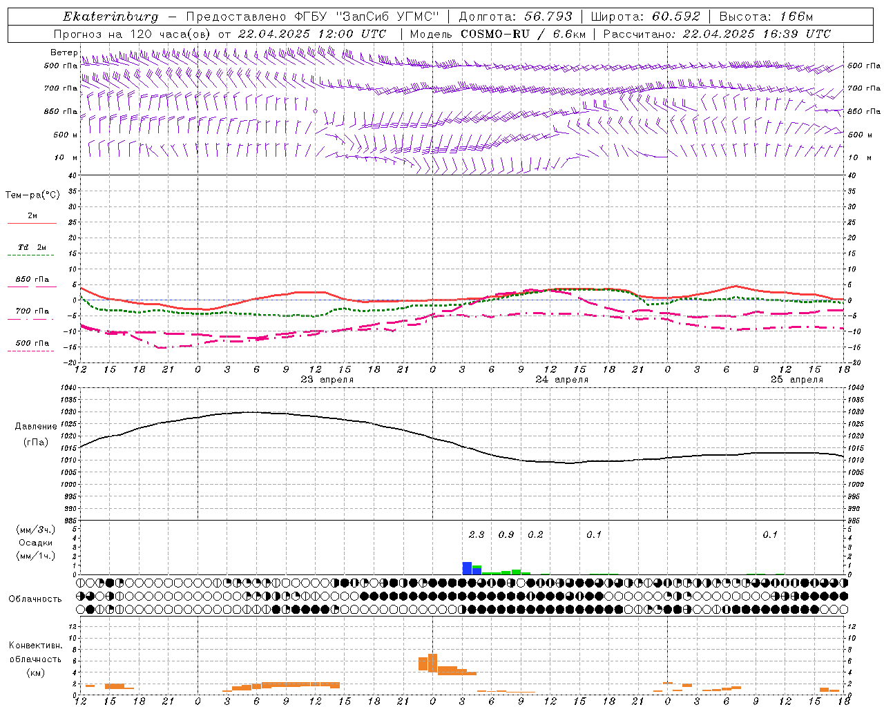Click the "(мм/1ч.)" precipitation unit label

point(36,556)
